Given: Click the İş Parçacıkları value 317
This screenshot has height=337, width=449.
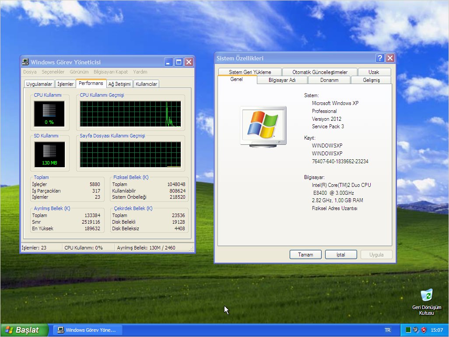Looking at the screenshot, I should [x=96, y=191].
